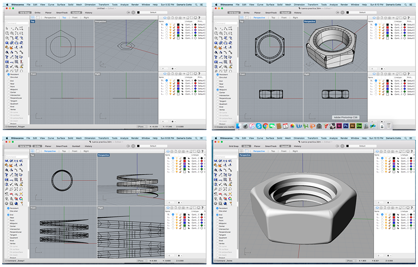The height and width of the screenshot is (267, 418).
Task: Uncheck Midpoint osnap in the Dock window
Action: (x=218, y=90)
